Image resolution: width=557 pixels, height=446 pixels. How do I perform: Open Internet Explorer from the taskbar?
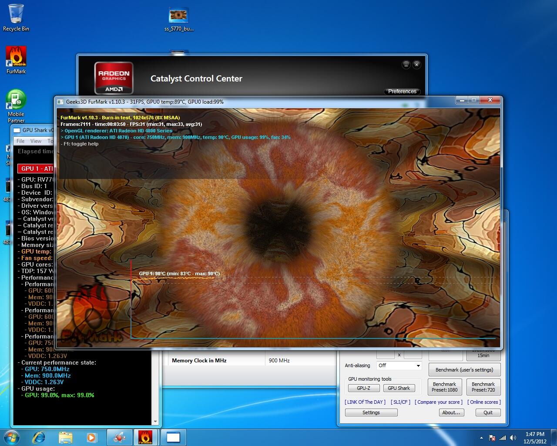tap(39, 437)
